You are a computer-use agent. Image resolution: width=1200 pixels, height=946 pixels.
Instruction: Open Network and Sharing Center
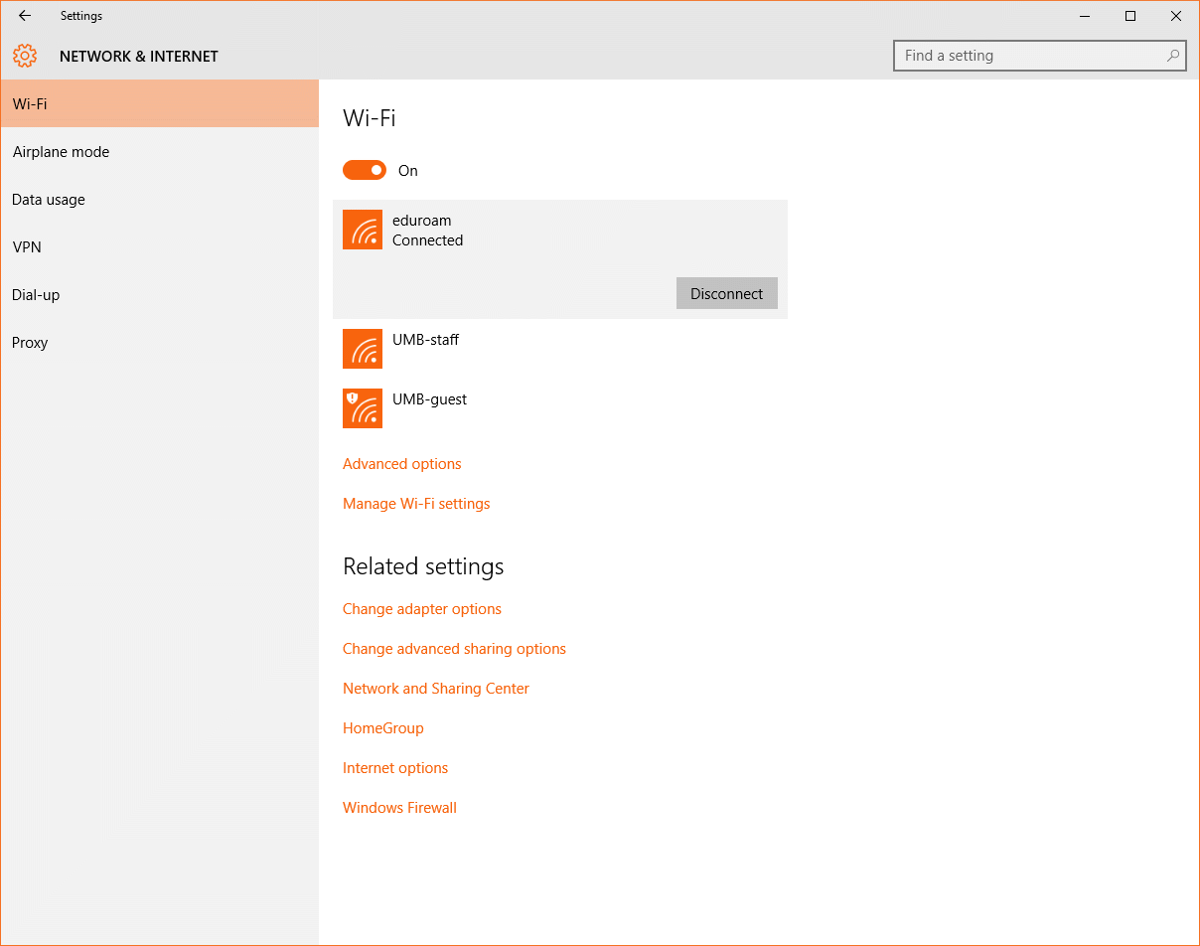pyautogui.click(x=436, y=689)
